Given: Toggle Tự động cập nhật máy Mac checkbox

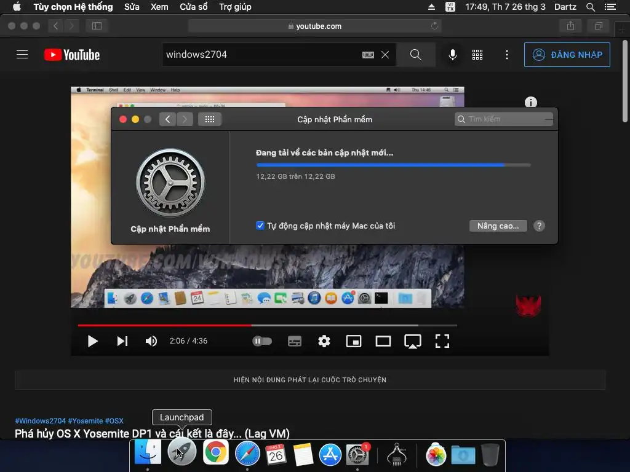Looking at the screenshot, I should click(260, 226).
